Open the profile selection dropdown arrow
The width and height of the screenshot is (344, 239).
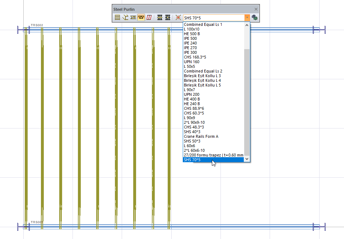pos(247,17)
